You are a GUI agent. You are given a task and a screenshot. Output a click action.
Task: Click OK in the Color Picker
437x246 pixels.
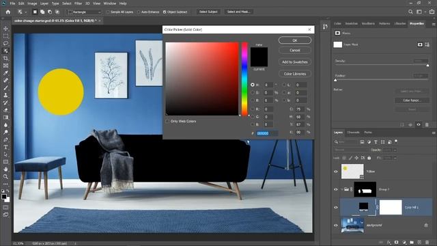[x=295, y=40]
